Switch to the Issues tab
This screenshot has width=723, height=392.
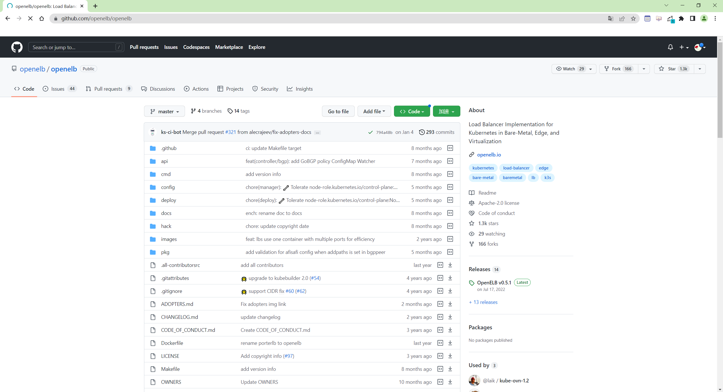click(58, 89)
